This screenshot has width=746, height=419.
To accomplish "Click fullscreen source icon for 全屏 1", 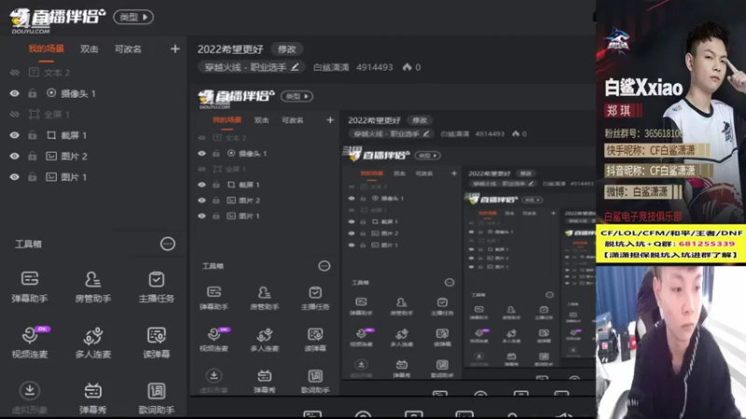I will coord(35,114).
